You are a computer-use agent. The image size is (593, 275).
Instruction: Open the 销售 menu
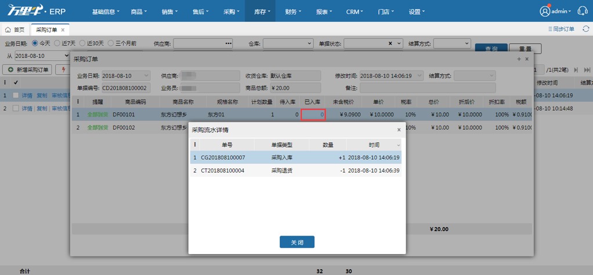(x=169, y=12)
